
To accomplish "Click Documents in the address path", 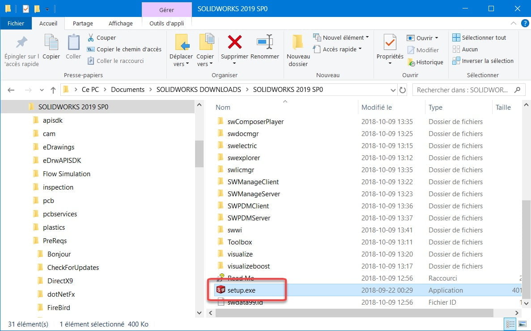I will coord(127,90).
